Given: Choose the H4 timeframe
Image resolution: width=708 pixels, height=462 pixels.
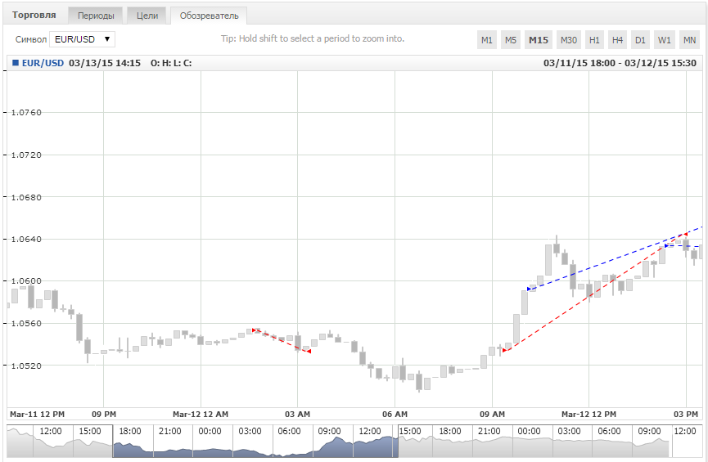Looking at the screenshot, I should click(x=617, y=40).
